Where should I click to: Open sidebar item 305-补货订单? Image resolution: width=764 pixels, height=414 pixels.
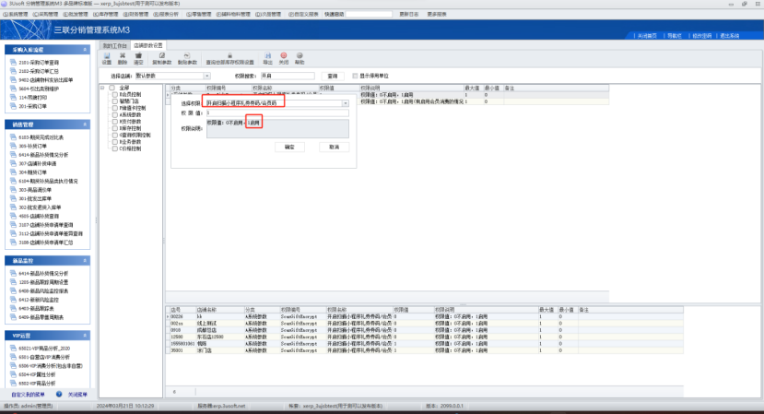pyautogui.click(x=32, y=147)
